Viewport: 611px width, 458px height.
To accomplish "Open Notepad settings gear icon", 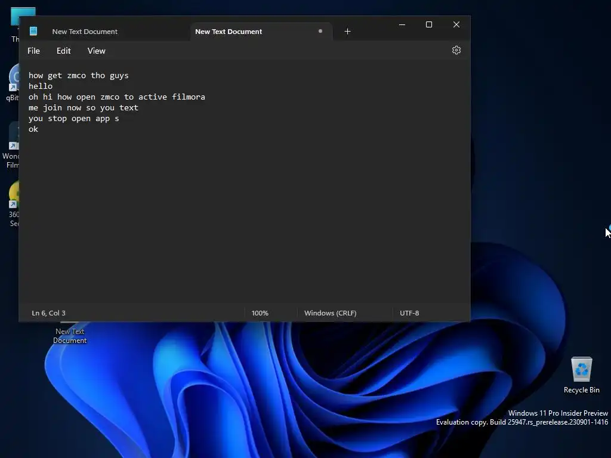I will point(456,50).
